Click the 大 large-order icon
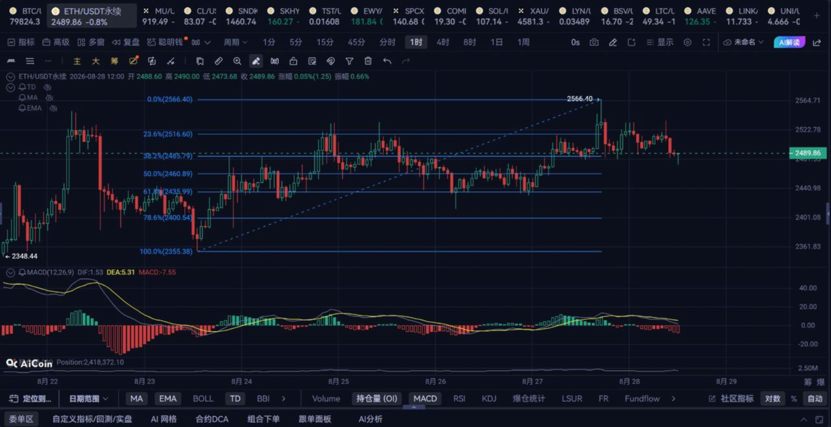This screenshot has height=427, width=831. (96, 61)
